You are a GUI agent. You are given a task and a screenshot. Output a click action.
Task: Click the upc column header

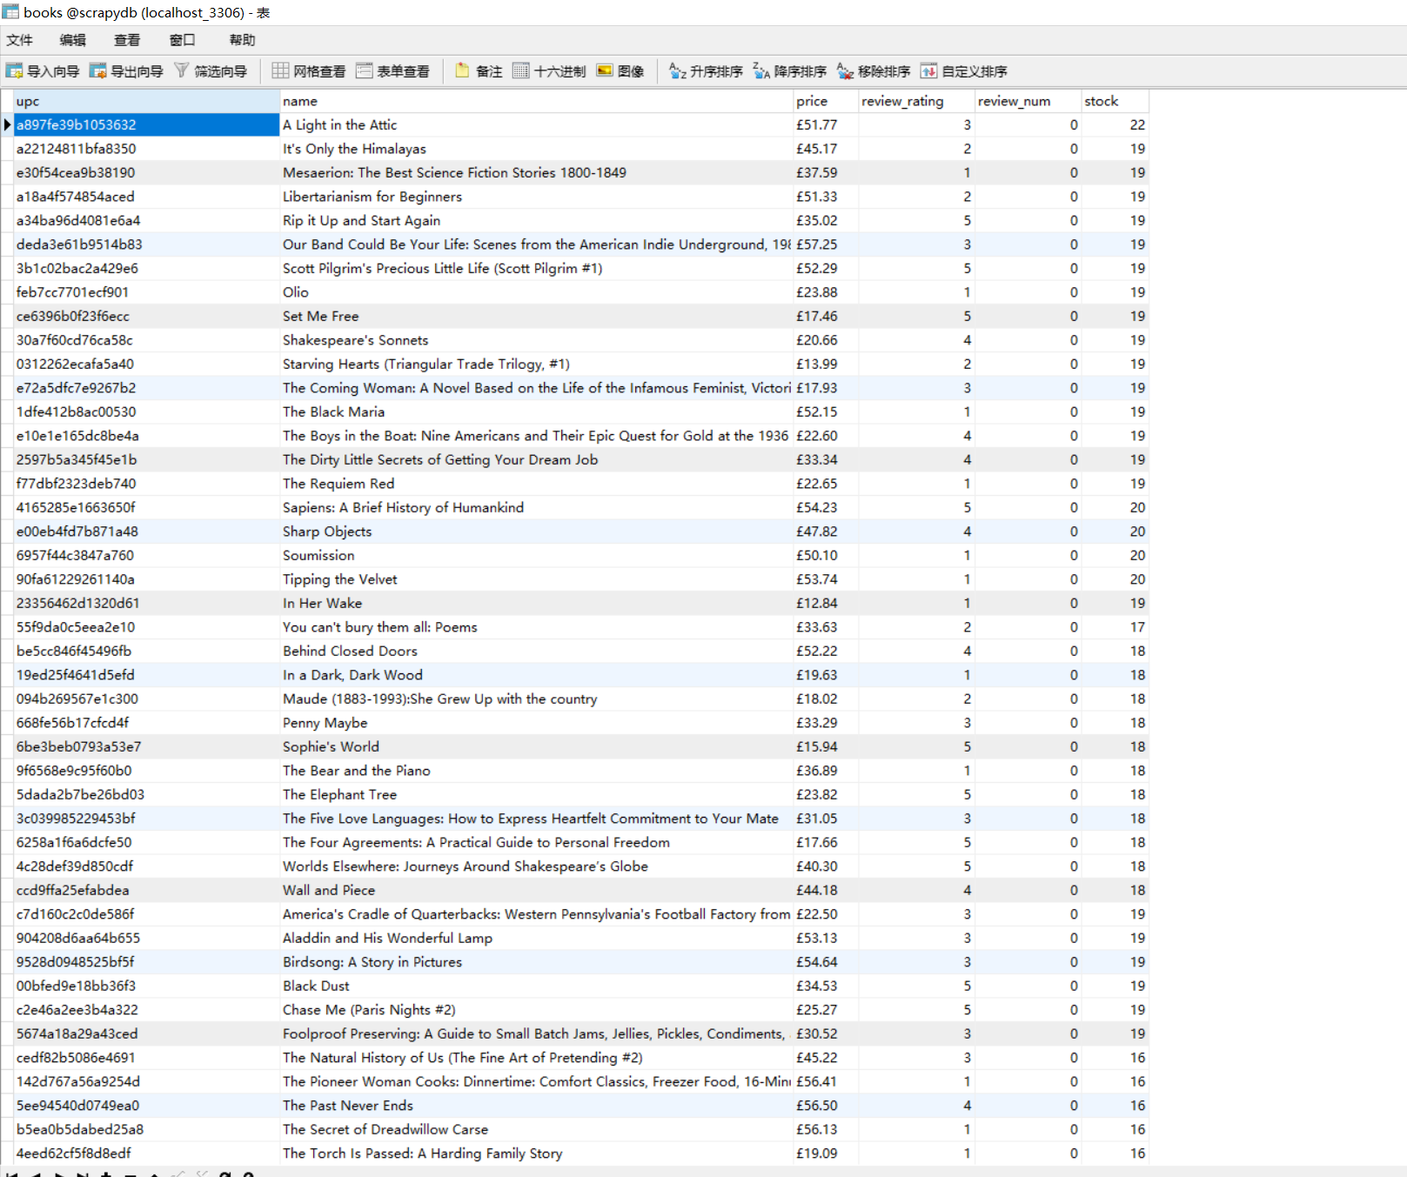pyautogui.click(x=146, y=101)
